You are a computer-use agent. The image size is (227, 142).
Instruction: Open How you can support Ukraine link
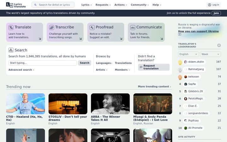click(x=198, y=31)
